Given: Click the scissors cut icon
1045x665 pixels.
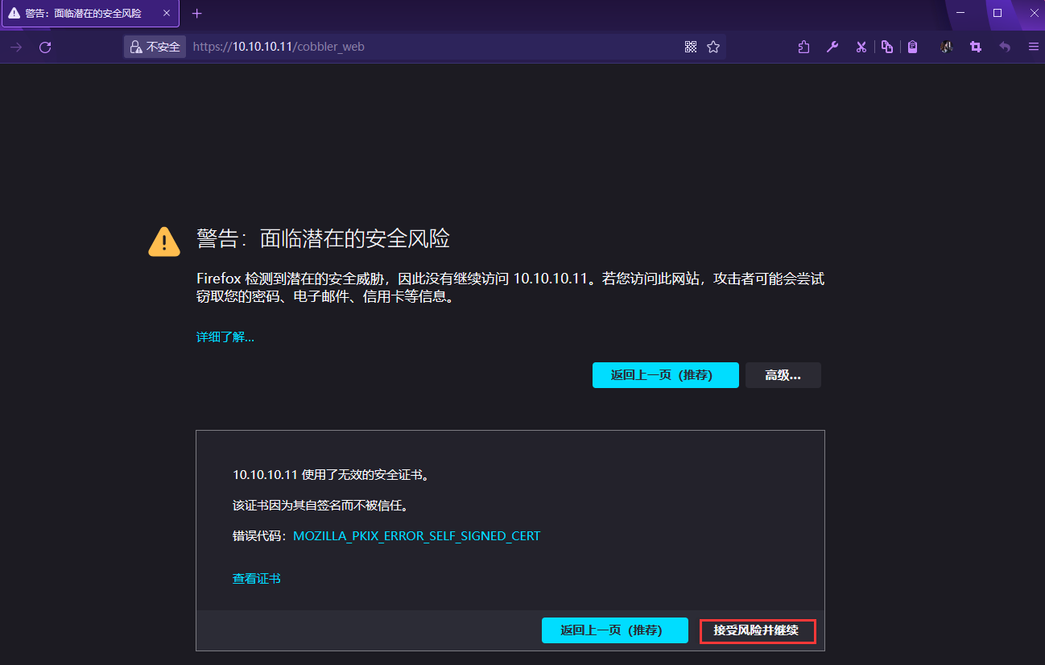Looking at the screenshot, I should tap(861, 47).
